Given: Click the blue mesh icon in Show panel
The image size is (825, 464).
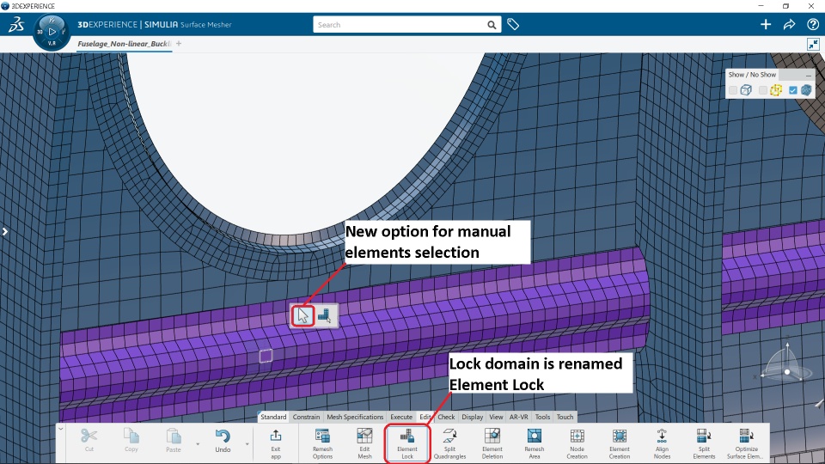Looking at the screenshot, I should [x=806, y=90].
